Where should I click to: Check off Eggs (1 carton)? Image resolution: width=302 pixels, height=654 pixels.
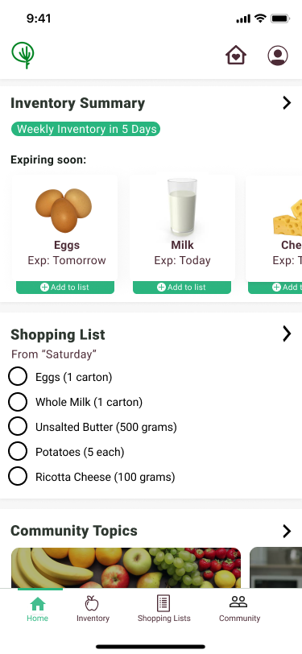pyautogui.click(x=18, y=377)
